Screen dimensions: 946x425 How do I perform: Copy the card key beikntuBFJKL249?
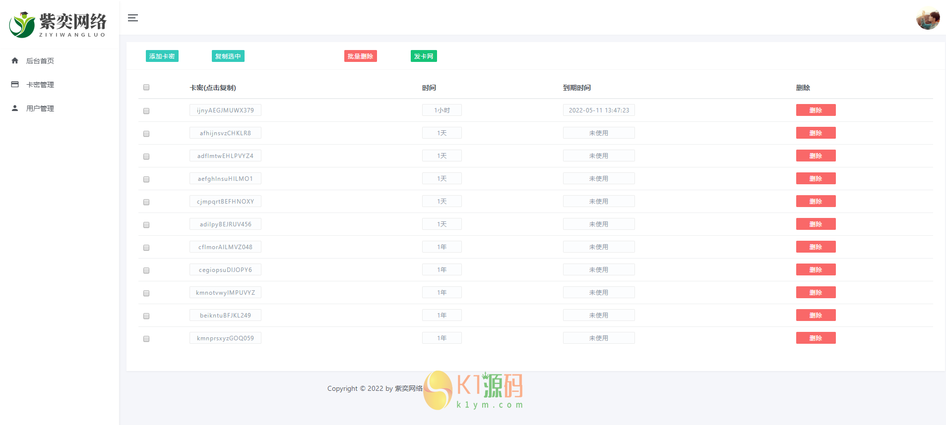click(x=225, y=315)
